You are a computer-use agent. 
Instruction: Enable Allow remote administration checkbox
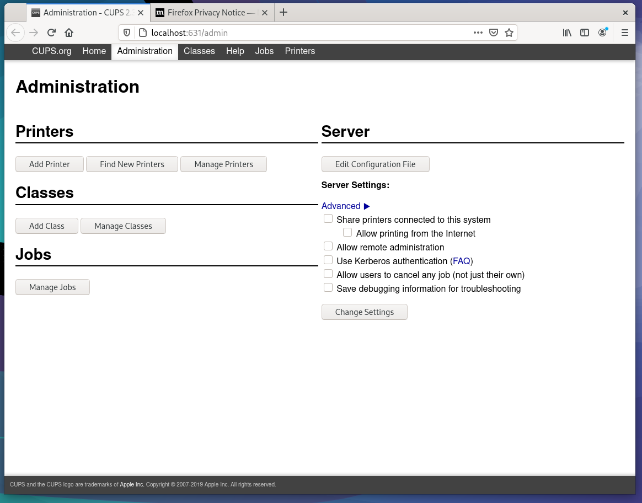[328, 246]
